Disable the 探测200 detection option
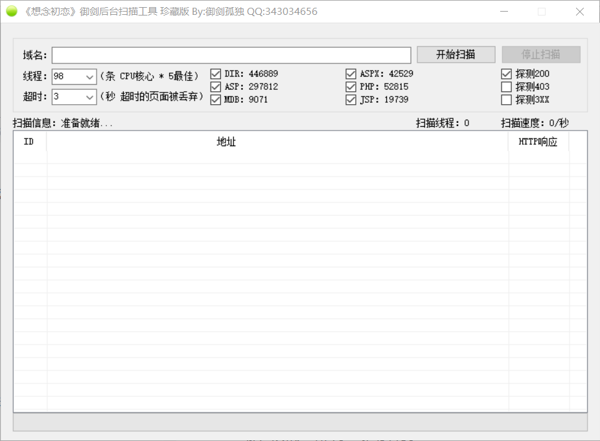The height and width of the screenshot is (441, 600). click(x=506, y=73)
